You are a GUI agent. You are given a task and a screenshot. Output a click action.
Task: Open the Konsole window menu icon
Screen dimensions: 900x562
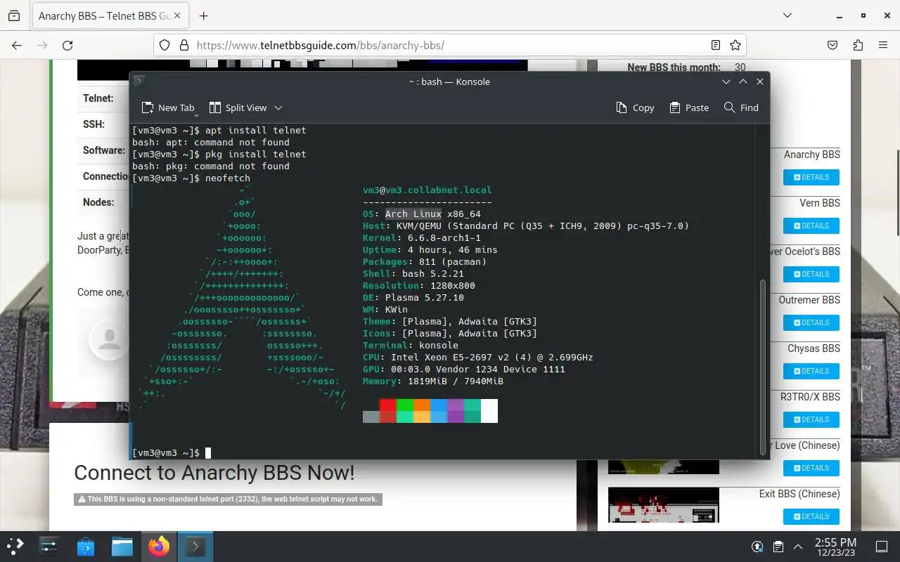139,81
